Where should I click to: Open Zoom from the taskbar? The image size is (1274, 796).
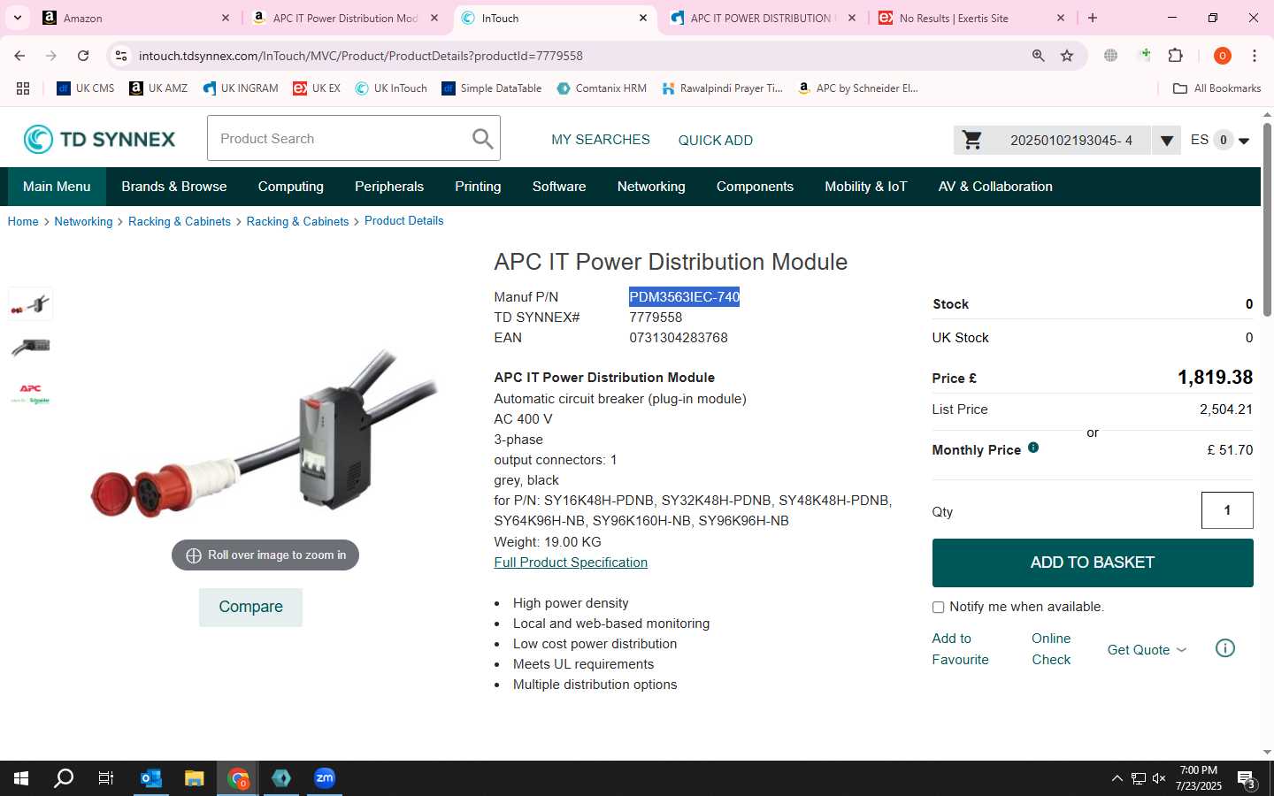coord(325,778)
